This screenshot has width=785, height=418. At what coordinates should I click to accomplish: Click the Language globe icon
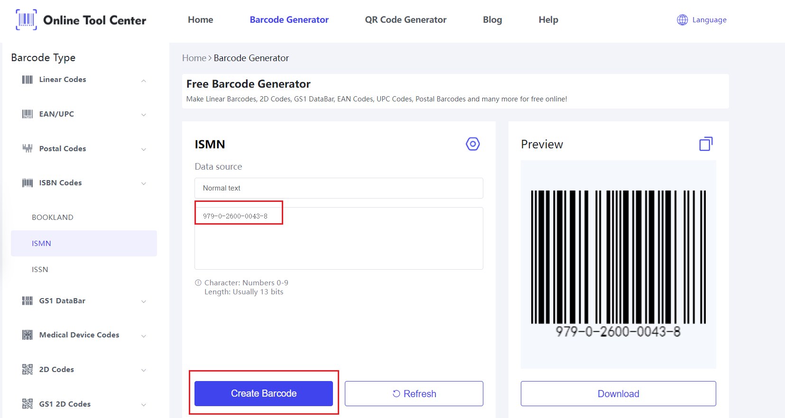coord(682,20)
